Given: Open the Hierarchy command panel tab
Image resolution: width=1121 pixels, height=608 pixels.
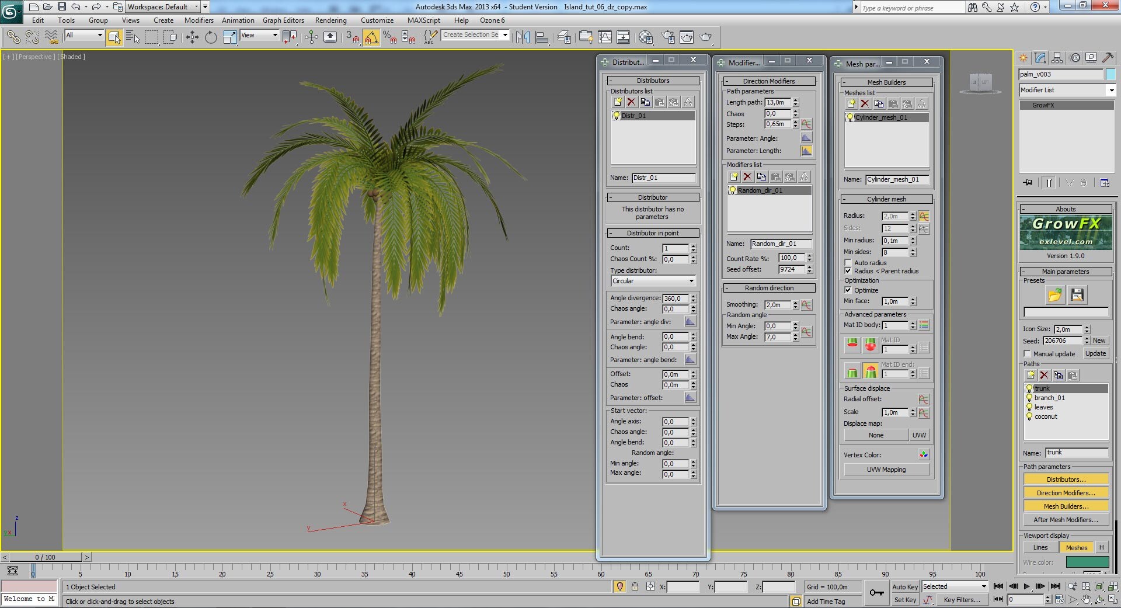Looking at the screenshot, I should 1057,57.
